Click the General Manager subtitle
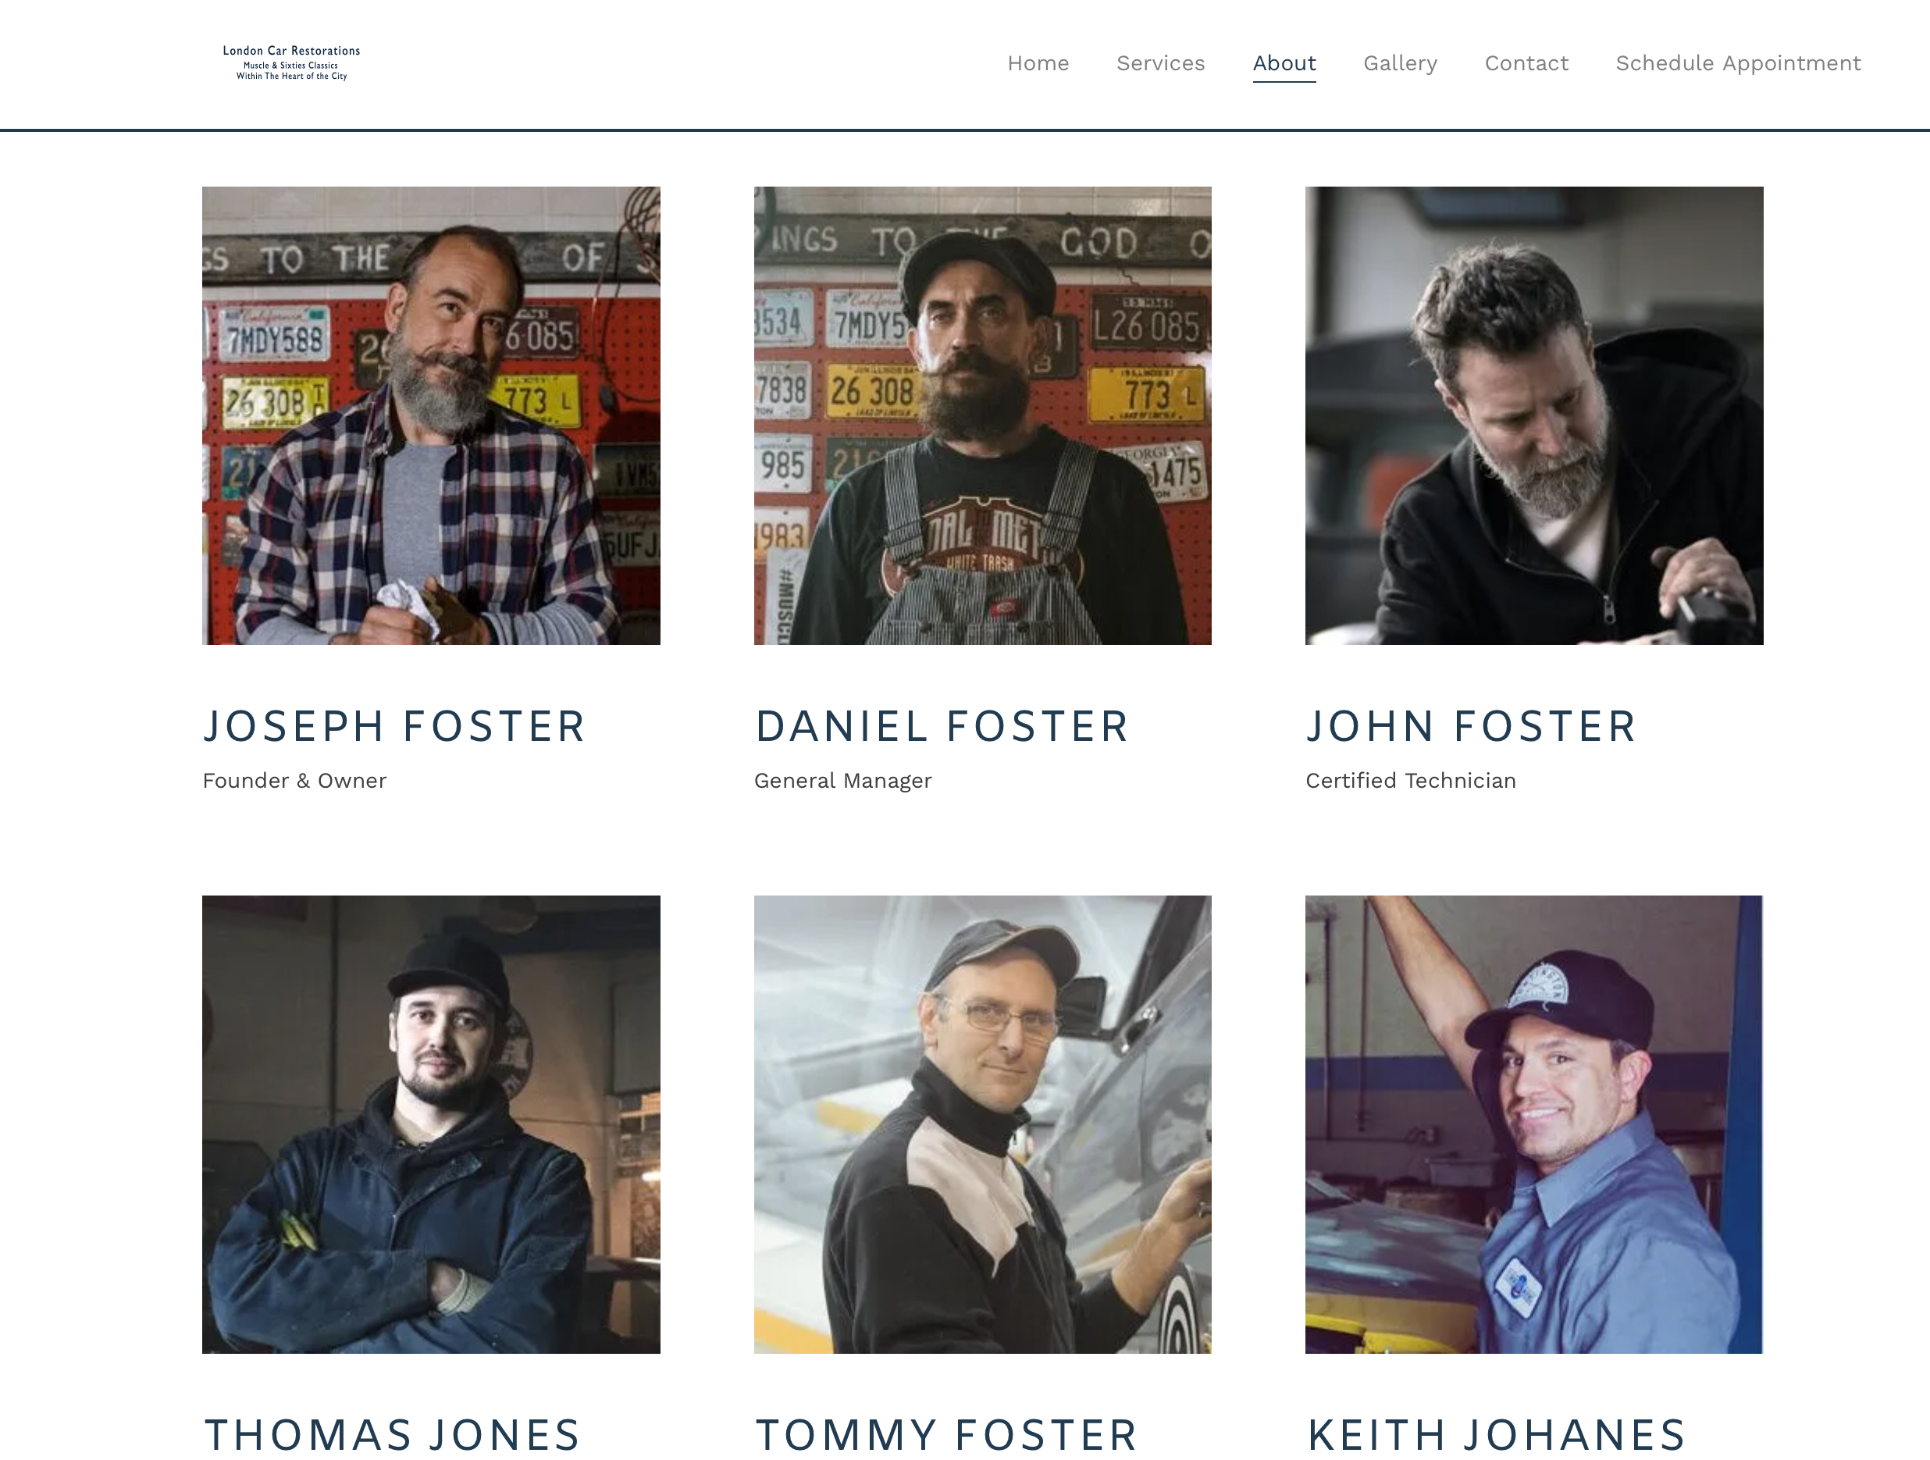The width and height of the screenshot is (1930, 1460). (x=843, y=780)
